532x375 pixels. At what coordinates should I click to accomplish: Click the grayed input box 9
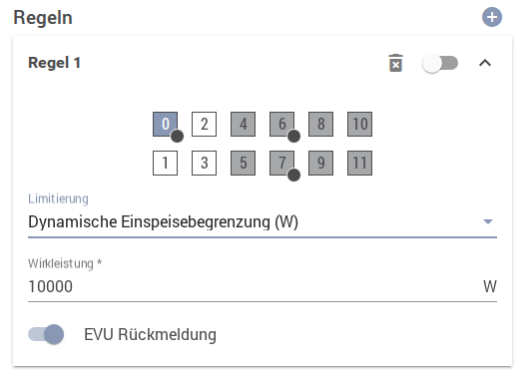(321, 164)
